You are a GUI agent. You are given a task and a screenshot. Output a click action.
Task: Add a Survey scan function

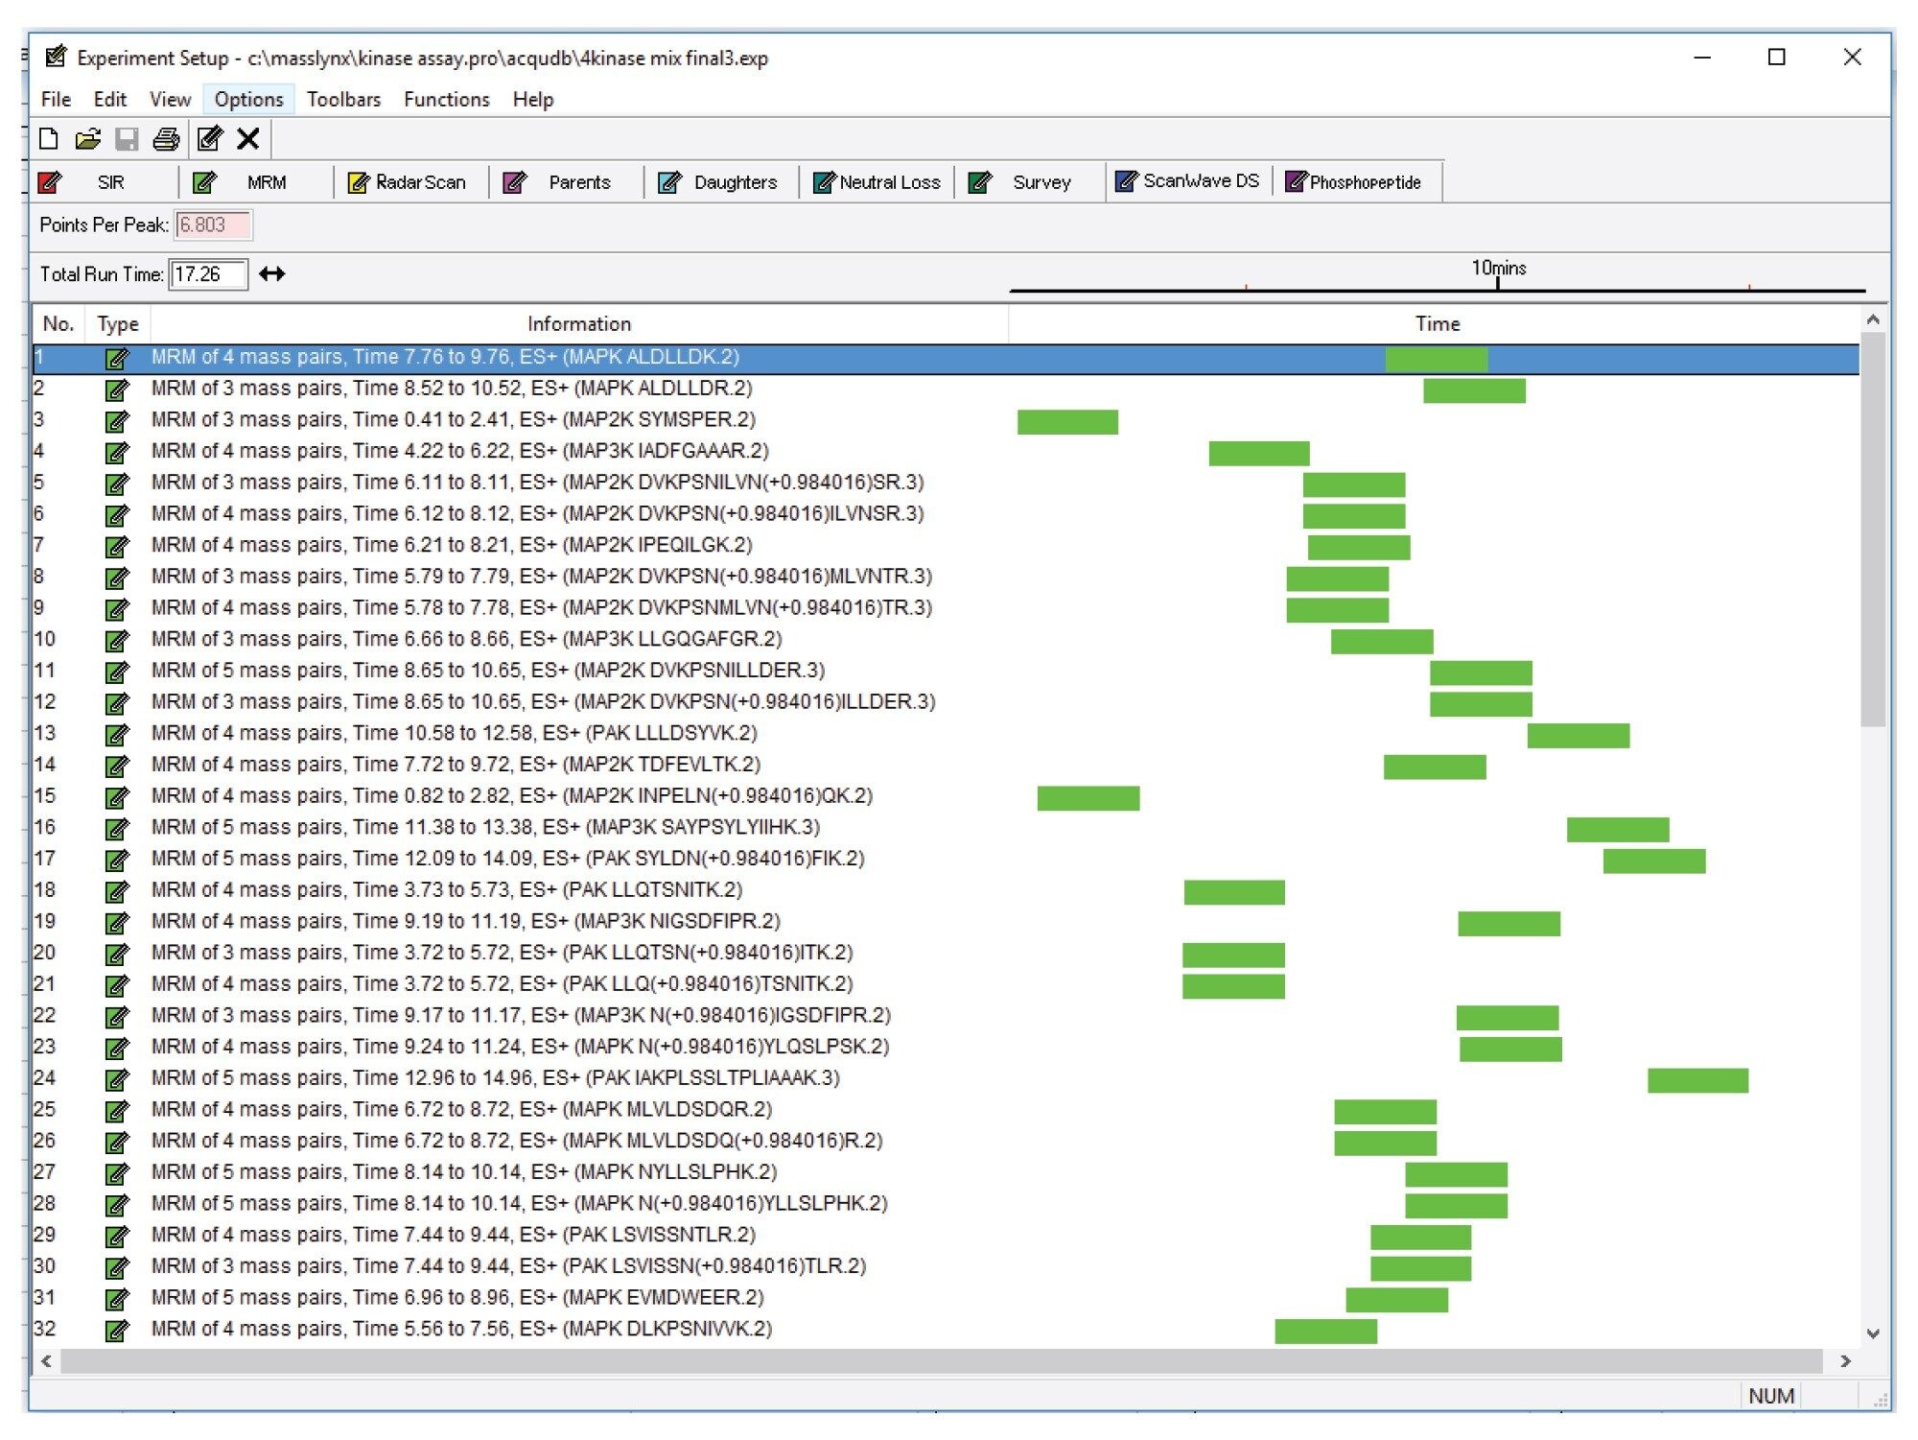pos(1031,182)
